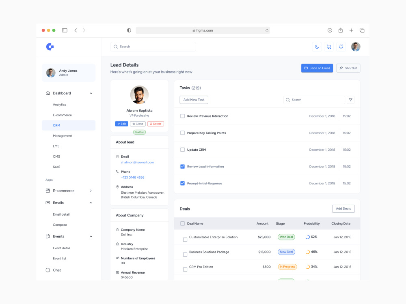Check the Review Previous Interaction task
406x304 pixels.
(183, 116)
